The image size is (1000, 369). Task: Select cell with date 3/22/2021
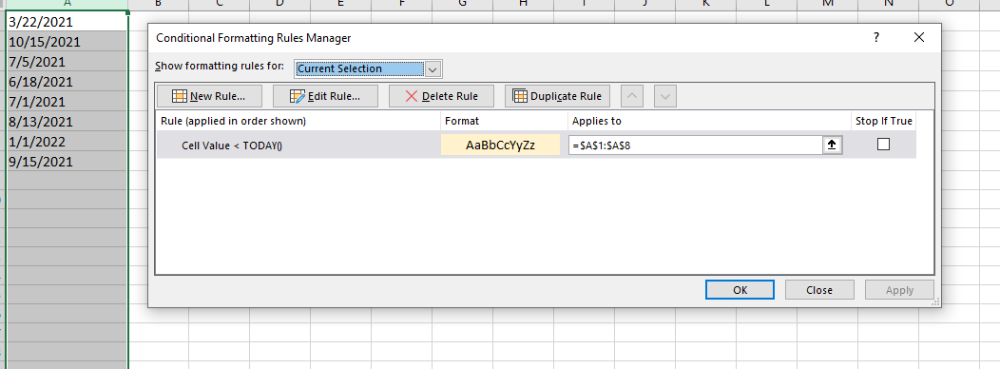pyautogui.click(x=67, y=22)
